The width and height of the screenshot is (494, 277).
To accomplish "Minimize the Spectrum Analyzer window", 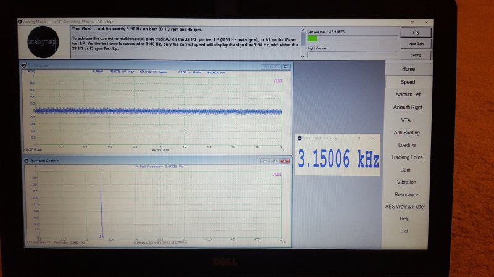I will [265, 161].
